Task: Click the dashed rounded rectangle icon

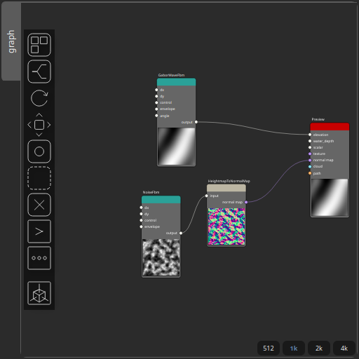Action: tap(39, 178)
